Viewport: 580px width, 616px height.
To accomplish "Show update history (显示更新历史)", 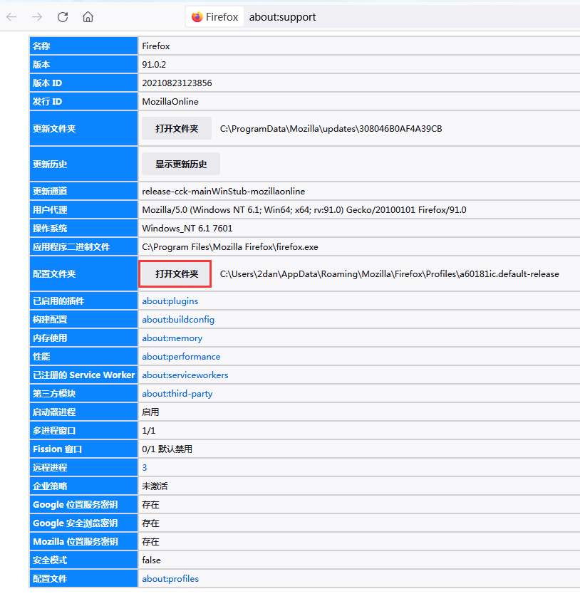I will 181,165.
